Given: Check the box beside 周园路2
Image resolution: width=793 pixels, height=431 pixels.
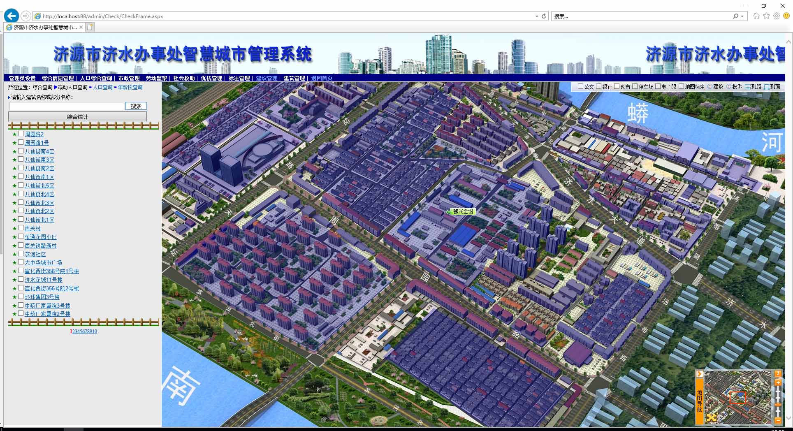Looking at the screenshot, I should pos(21,134).
